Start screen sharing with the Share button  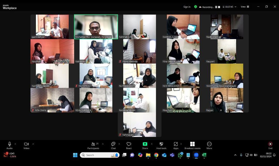pyautogui.click(x=145, y=145)
